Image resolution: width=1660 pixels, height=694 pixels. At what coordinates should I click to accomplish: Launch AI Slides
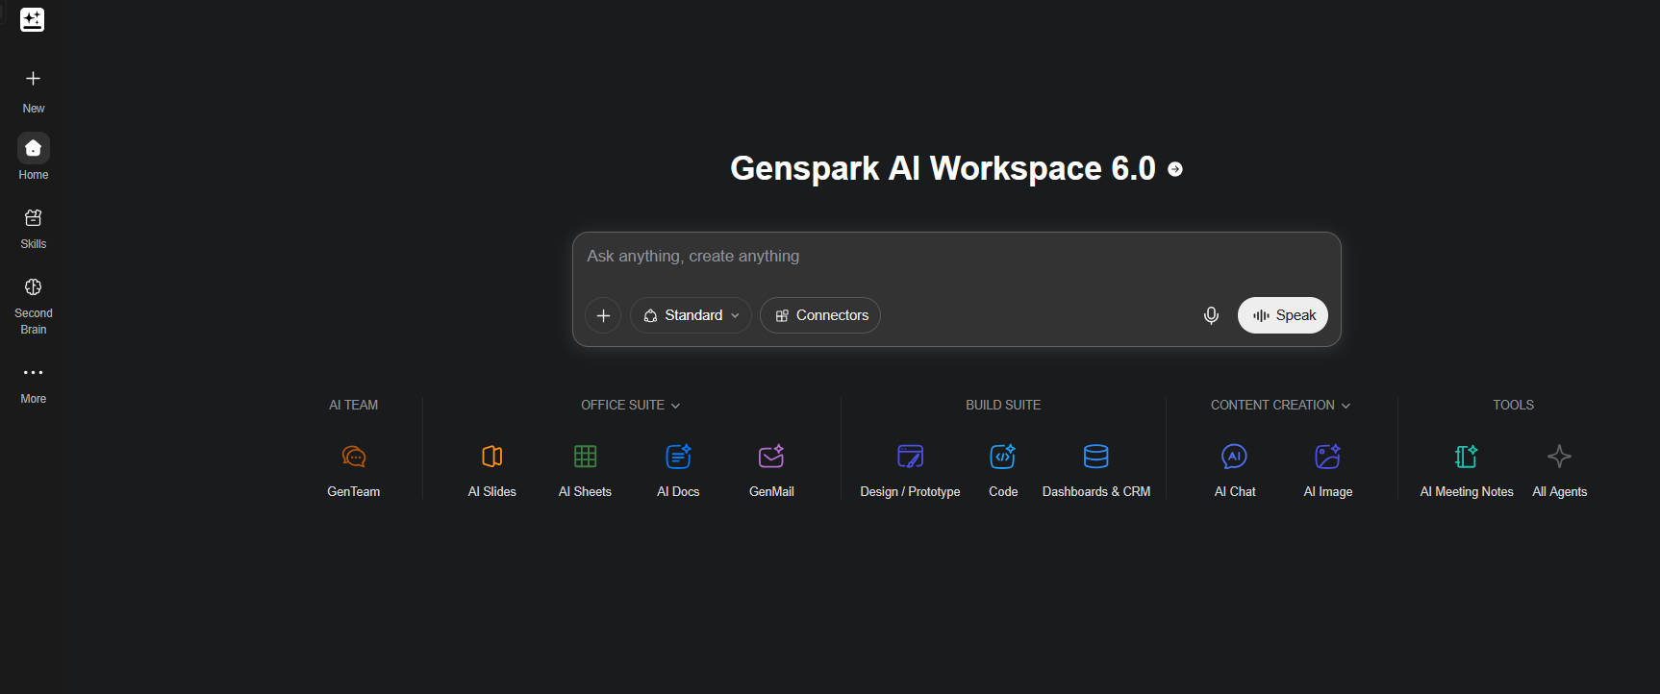tap(491, 471)
